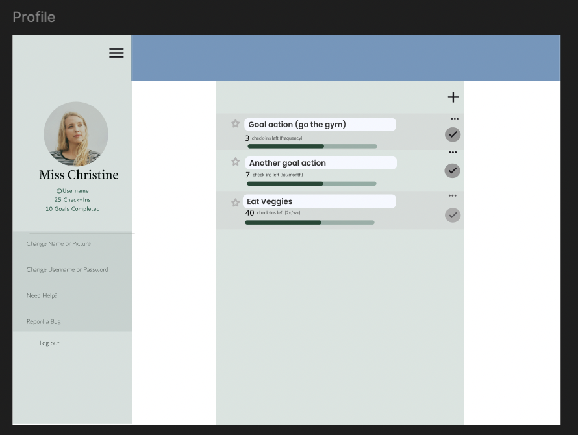Click Log out
This screenshot has height=435, width=578.
click(49, 343)
